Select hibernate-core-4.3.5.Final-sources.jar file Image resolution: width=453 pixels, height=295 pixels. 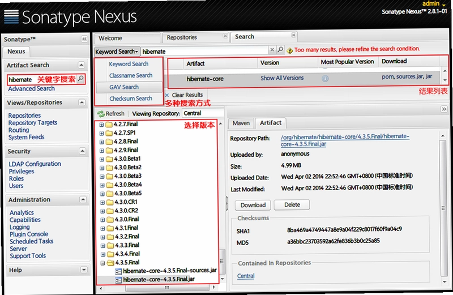pos(169,271)
